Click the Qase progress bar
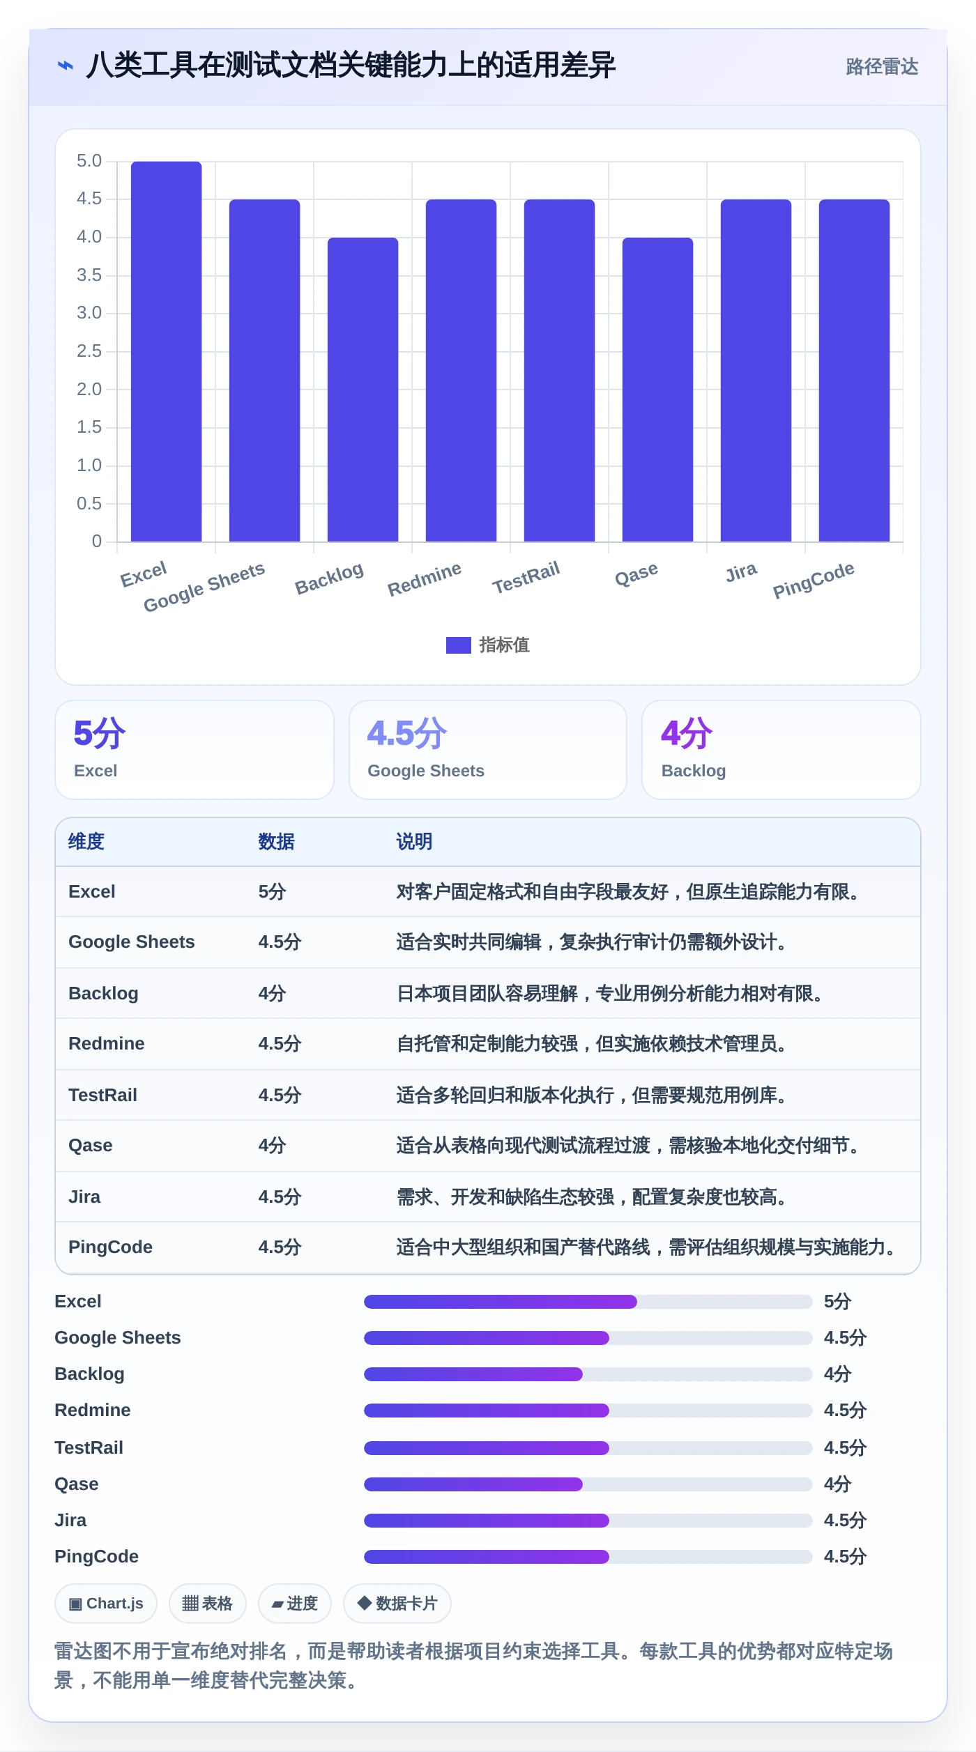Image resolution: width=976 pixels, height=1752 pixels. point(588,1484)
